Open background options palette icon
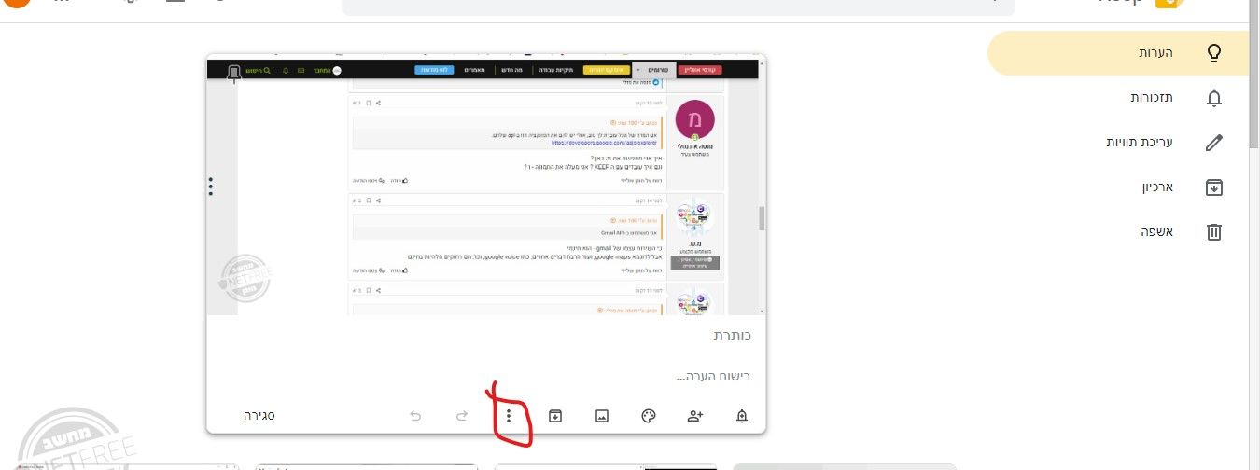 (x=649, y=416)
